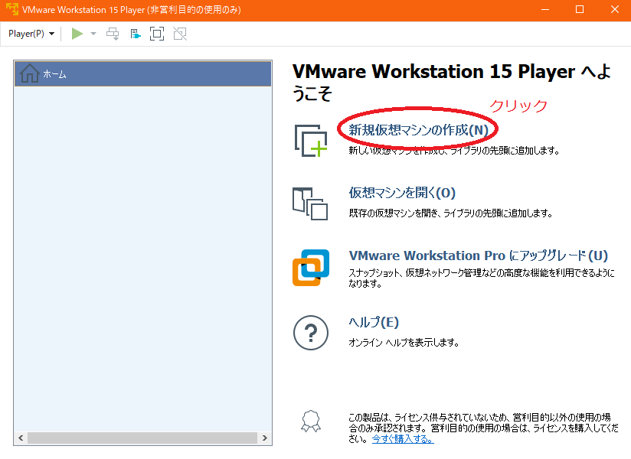
Task: Enter full screen mode via toolbar icon
Action: coord(156,34)
